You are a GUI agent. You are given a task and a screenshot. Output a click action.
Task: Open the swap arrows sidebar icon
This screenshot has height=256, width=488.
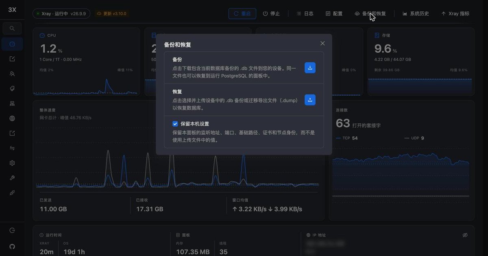coord(12,148)
